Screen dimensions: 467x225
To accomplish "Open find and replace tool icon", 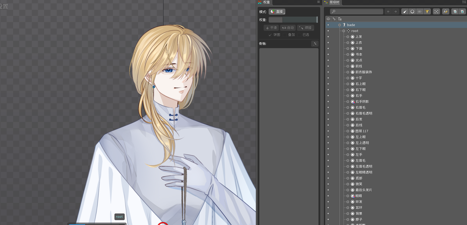I will tap(446, 12).
